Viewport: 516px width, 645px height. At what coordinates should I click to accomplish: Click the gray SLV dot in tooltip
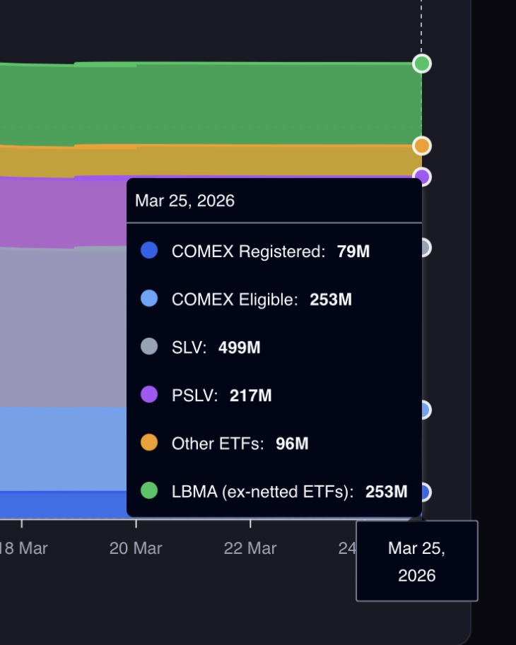click(x=149, y=346)
